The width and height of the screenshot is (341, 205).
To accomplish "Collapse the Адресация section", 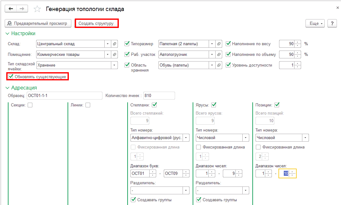I will pos(7,88).
